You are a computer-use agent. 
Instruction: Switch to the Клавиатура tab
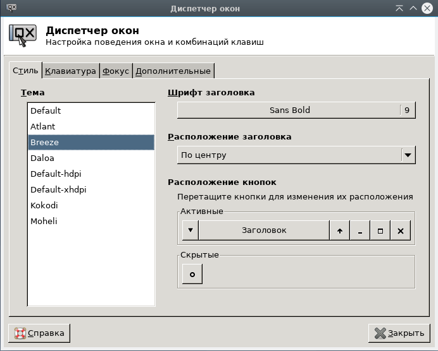(70, 71)
